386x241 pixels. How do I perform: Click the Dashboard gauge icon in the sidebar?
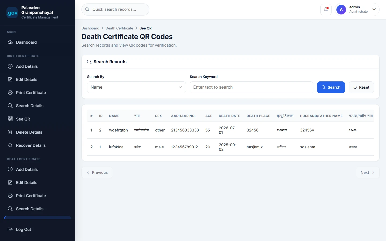[x=10, y=42]
